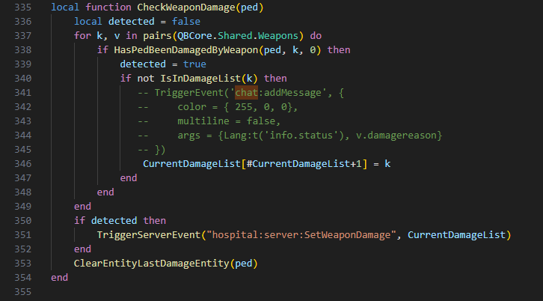Click ClearEntityLastDamageEntity call
The height and width of the screenshot is (301, 543).
pyautogui.click(x=151, y=264)
